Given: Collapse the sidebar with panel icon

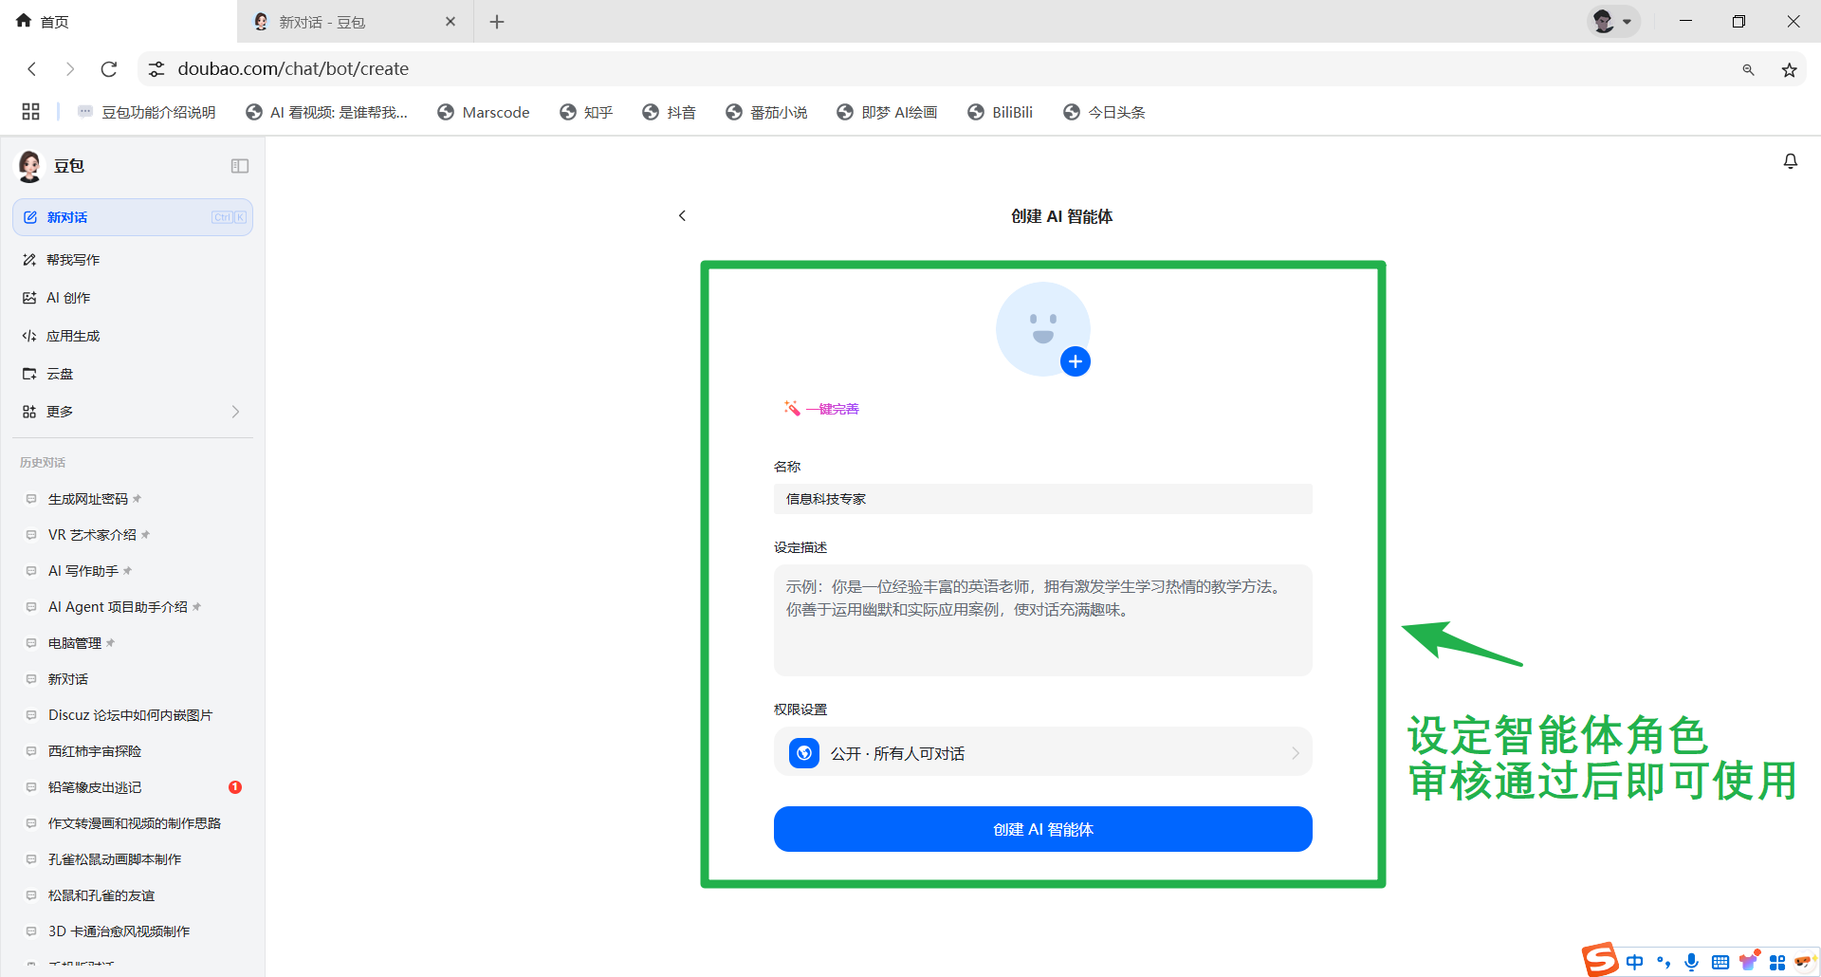Looking at the screenshot, I should pos(239,166).
